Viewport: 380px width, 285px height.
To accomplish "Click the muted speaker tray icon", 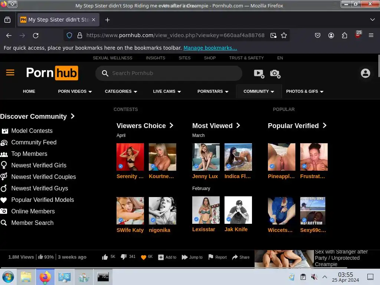I will (x=314, y=277).
